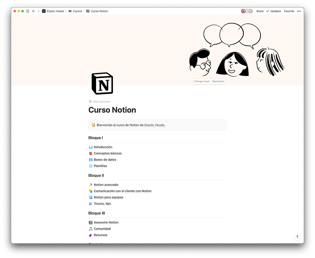Viewport: 315px width, 258px height.
Task: Click the Bases de datos page icon
Action: pos(91,160)
